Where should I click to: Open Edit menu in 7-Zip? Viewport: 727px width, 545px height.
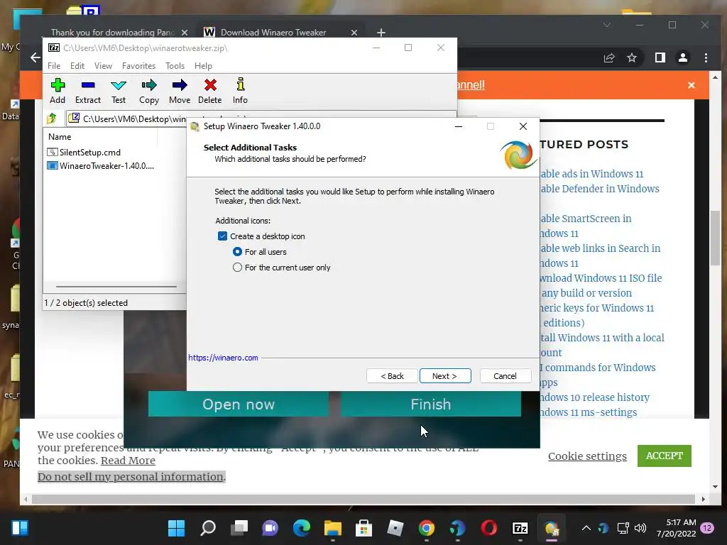[77, 66]
